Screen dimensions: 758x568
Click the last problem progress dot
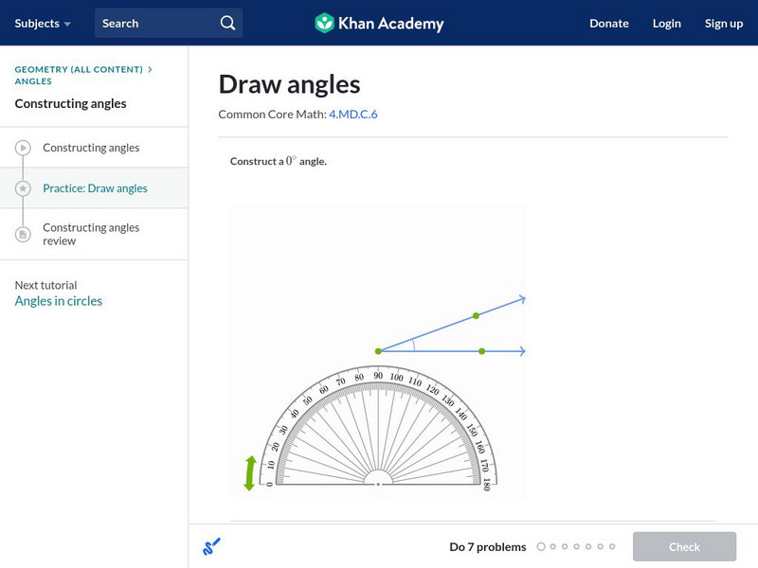611,546
